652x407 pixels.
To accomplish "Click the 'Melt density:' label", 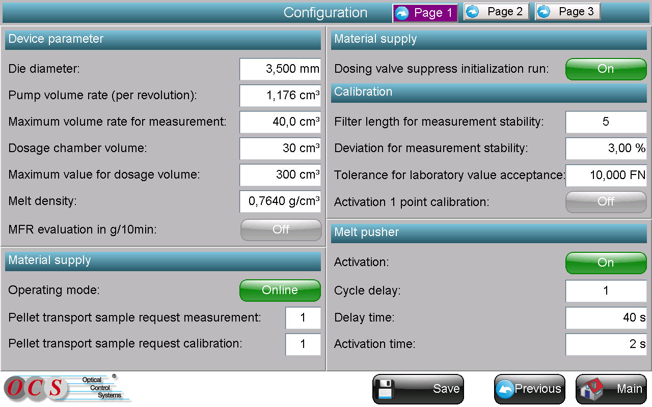I will coord(42,201).
